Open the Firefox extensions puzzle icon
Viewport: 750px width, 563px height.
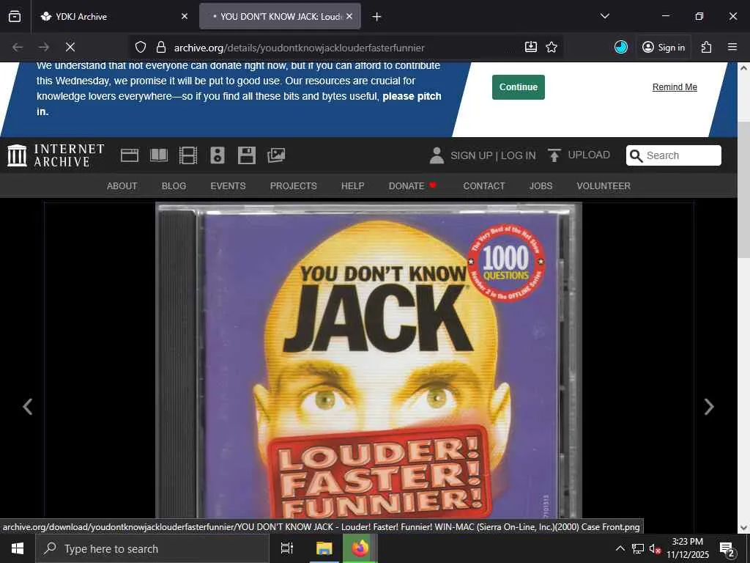(706, 47)
